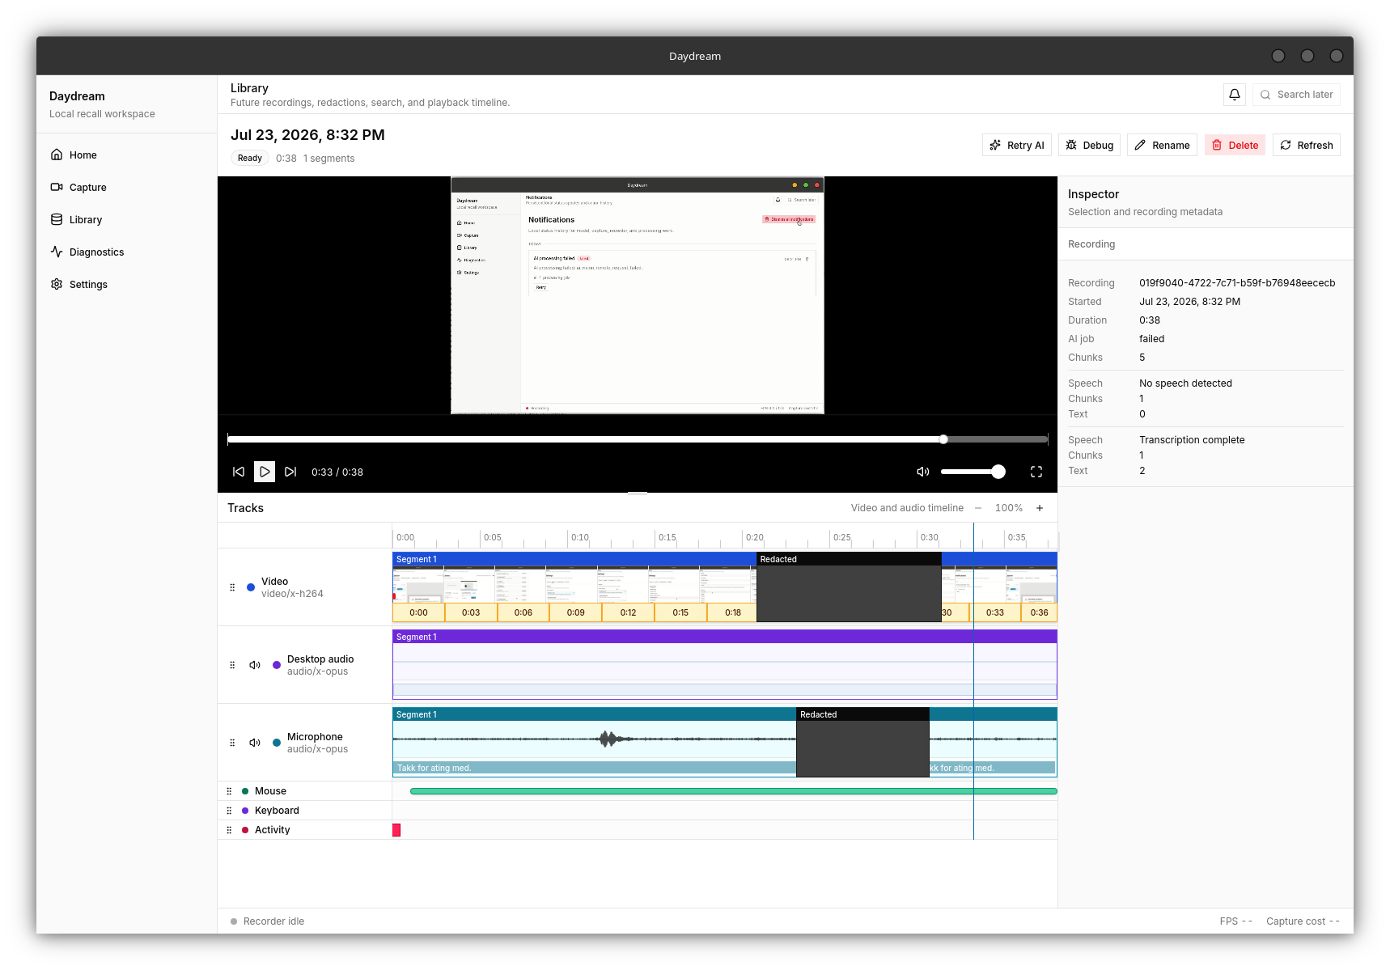1390x970 pixels.
Task: Grab the Desktop audio track handle
Action: pyautogui.click(x=232, y=665)
